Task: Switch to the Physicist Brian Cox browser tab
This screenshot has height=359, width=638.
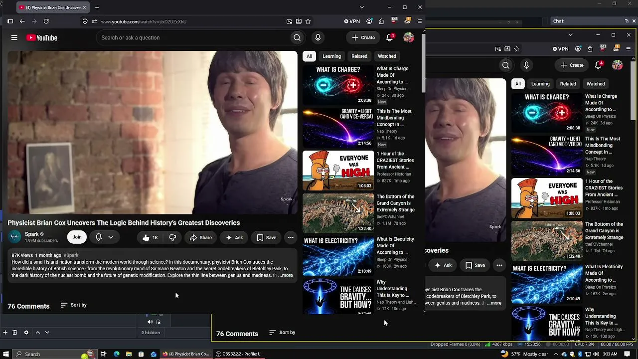Action: (52, 7)
